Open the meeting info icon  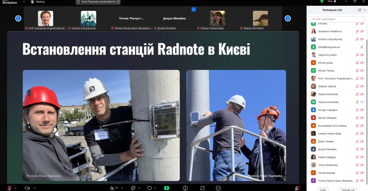(185, 188)
